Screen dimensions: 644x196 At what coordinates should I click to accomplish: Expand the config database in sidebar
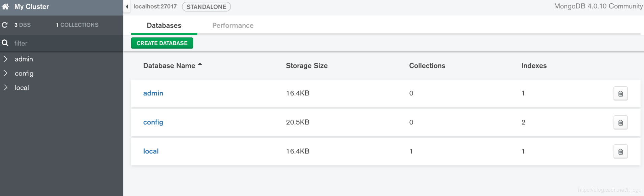click(x=6, y=73)
